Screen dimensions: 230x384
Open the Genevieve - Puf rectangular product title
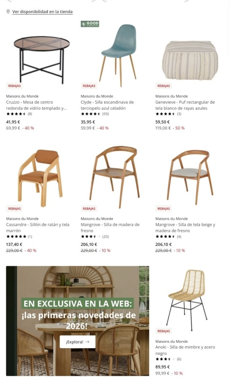(185, 105)
